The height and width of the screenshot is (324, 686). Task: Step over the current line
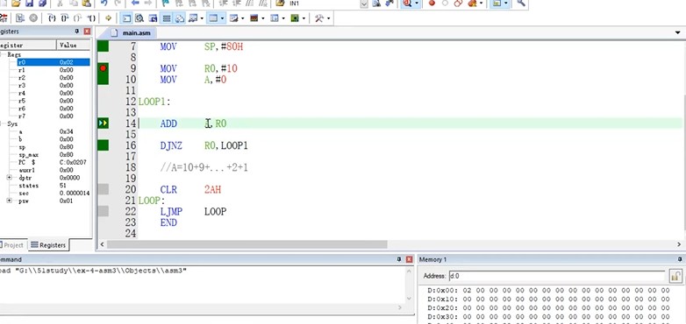pos(65,18)
